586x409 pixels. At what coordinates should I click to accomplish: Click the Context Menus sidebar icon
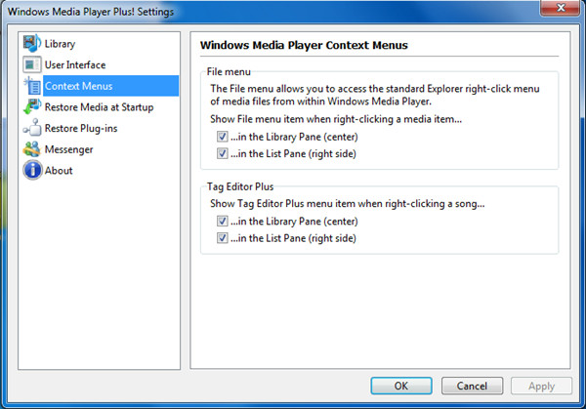click(x=32, y=86)
